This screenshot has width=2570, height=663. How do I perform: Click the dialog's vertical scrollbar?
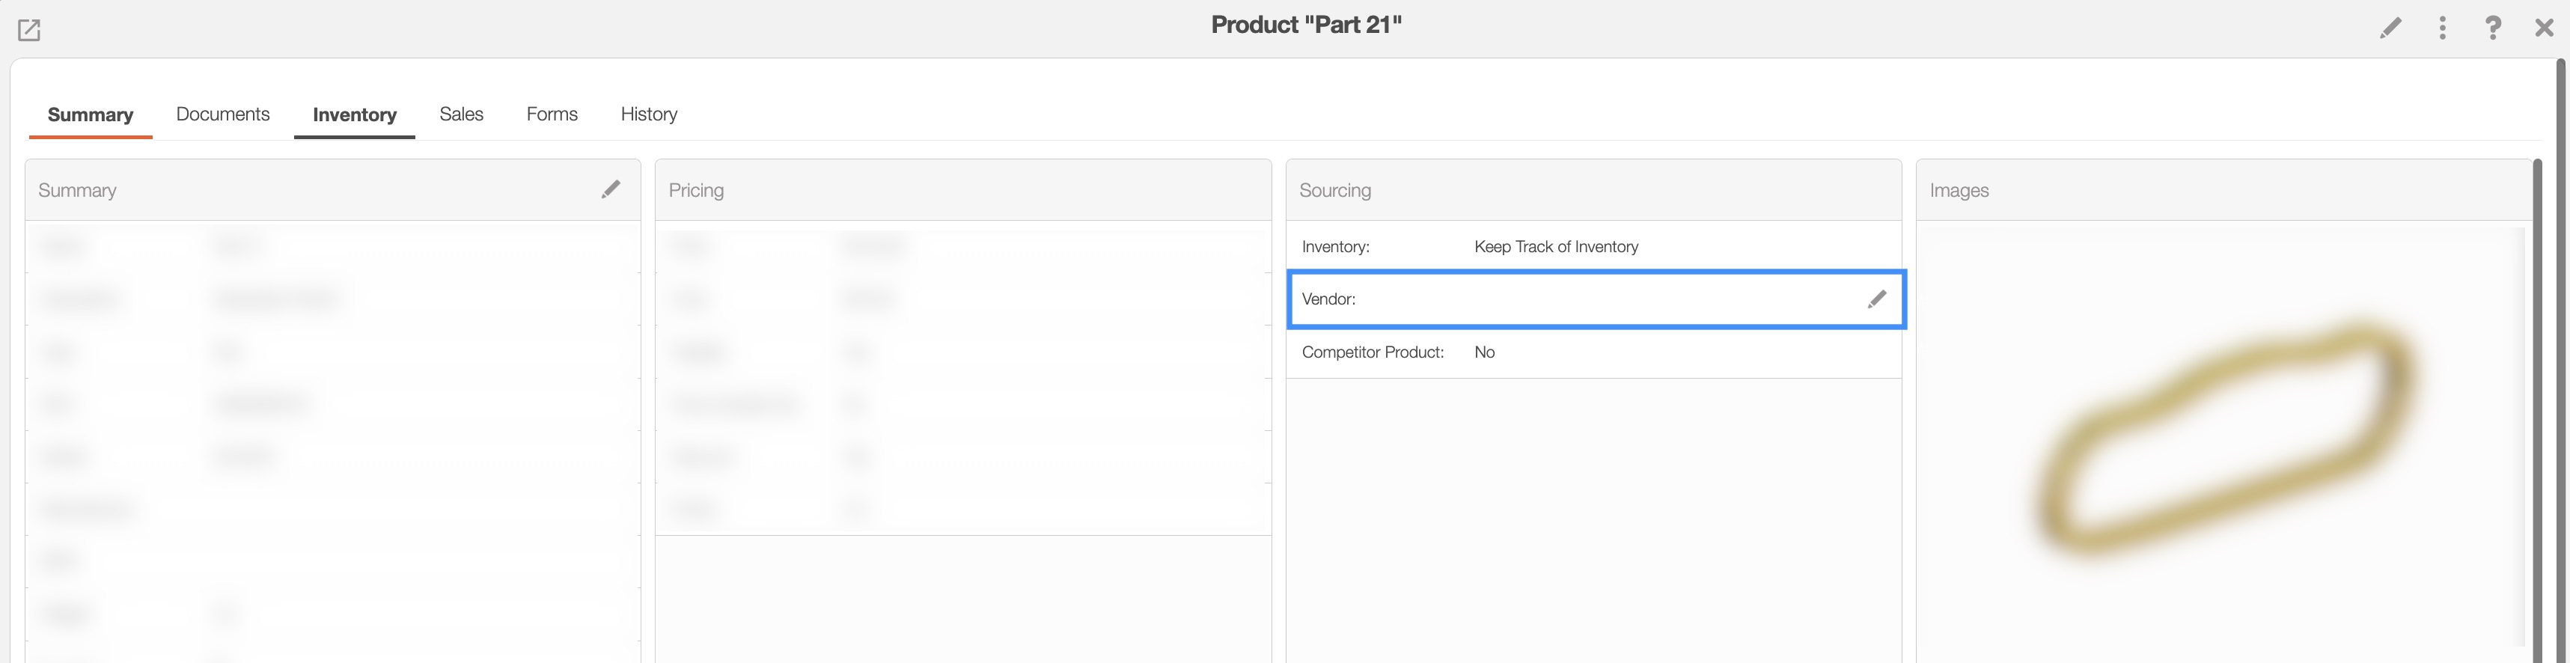coord(2560,359)
